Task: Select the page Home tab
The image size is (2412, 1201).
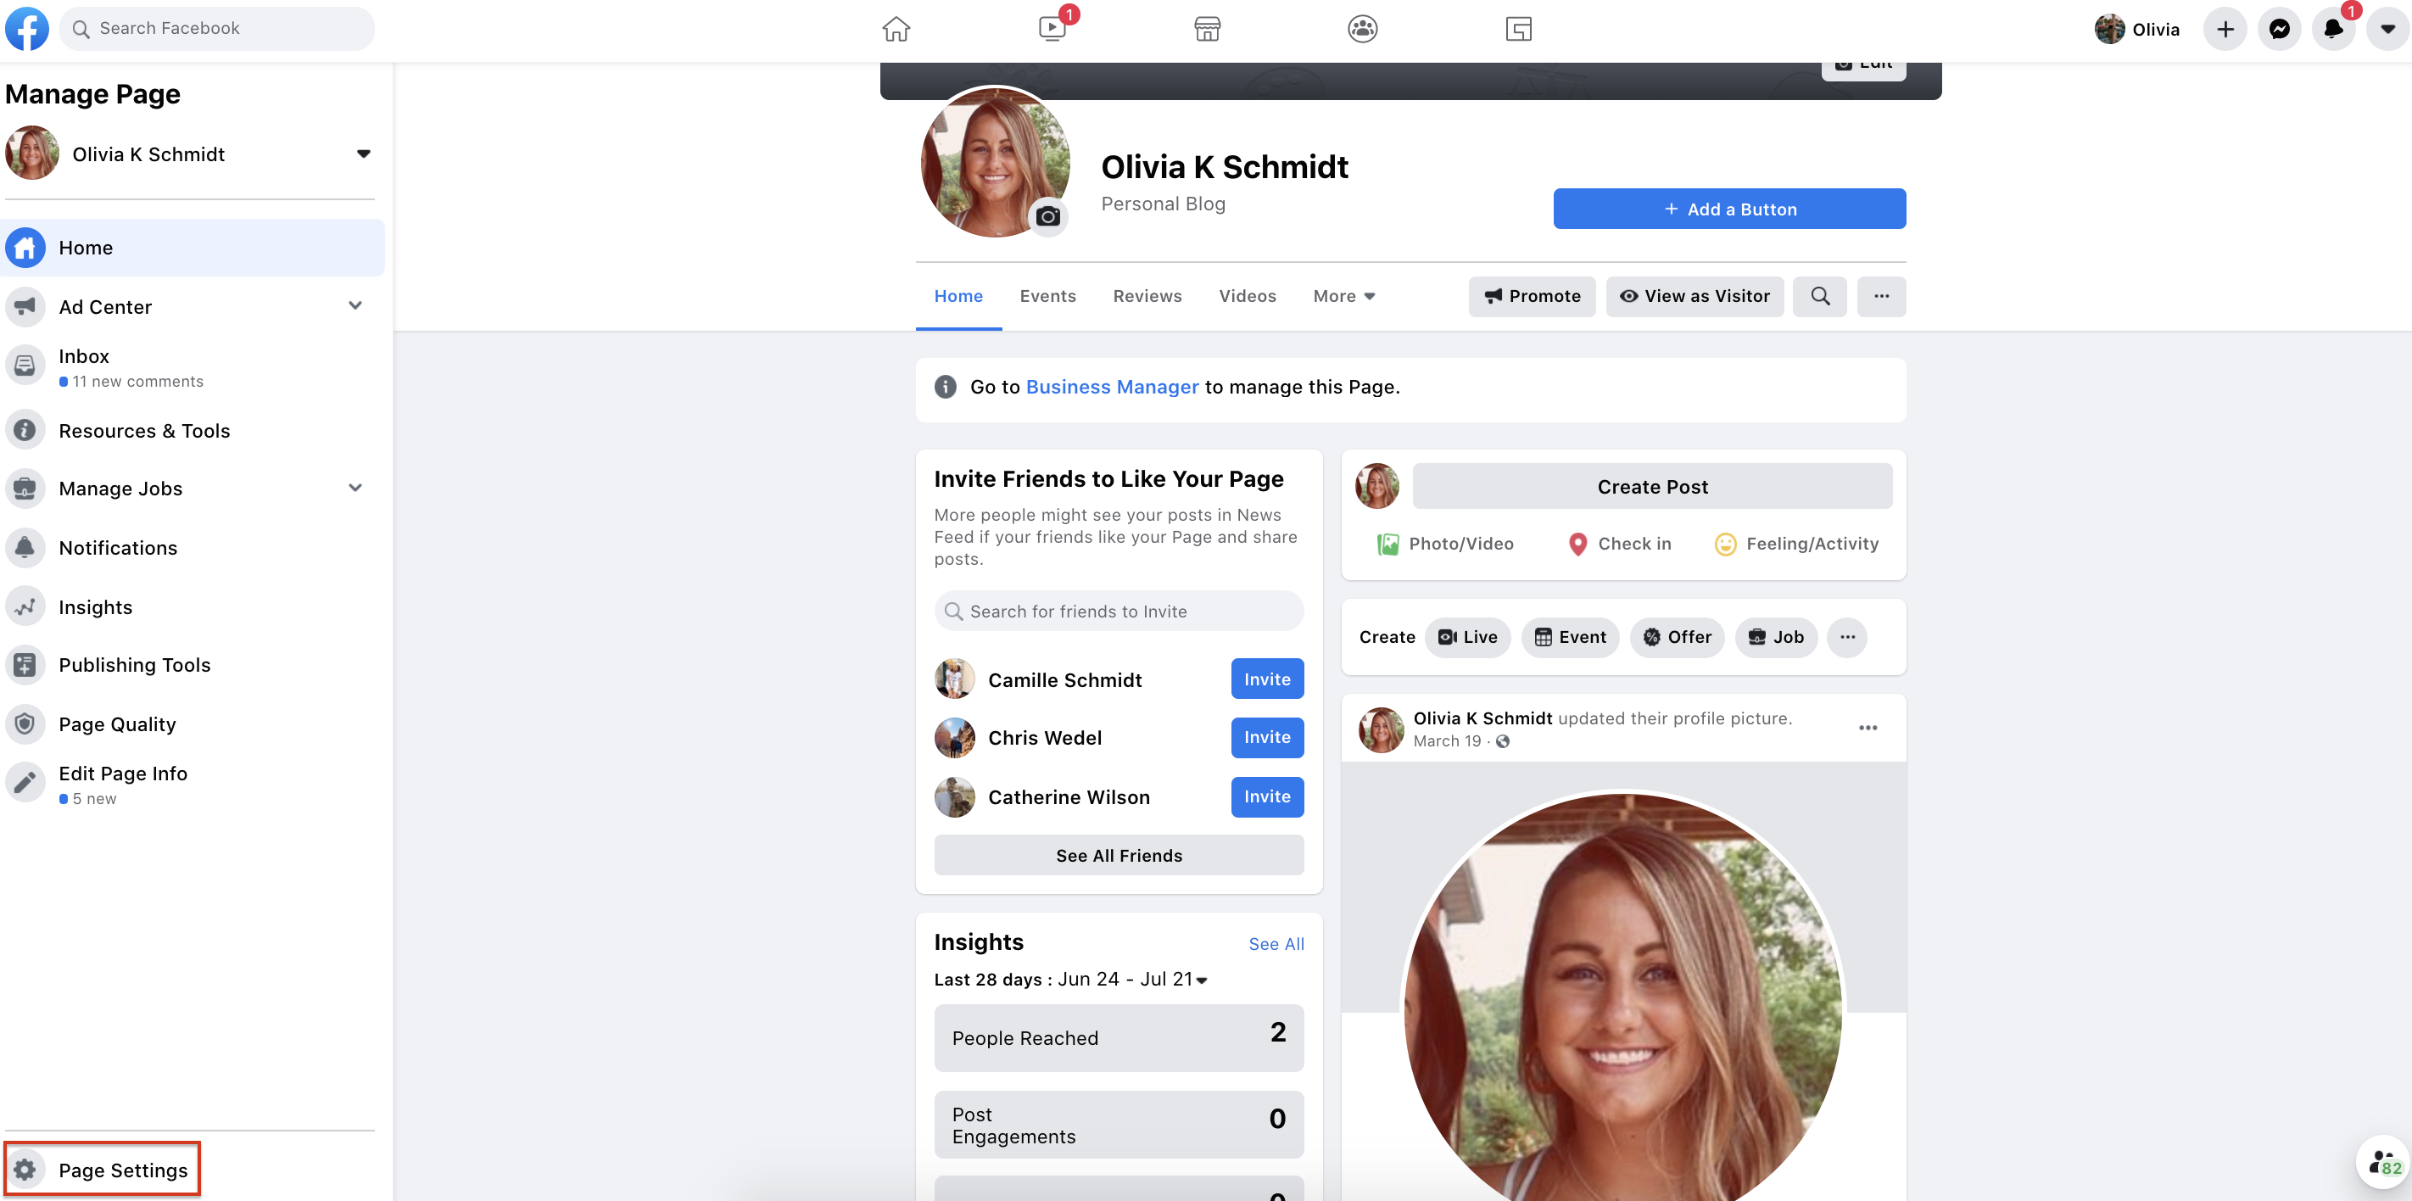Action: coord(958,296)
